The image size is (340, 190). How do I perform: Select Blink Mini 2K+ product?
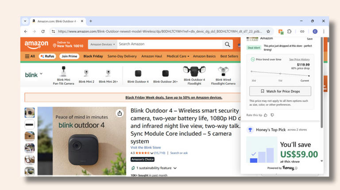pos(108,76)
